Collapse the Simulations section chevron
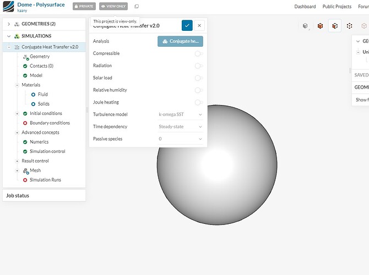This screenshot has height=275, width=369. tap(9, 36)
